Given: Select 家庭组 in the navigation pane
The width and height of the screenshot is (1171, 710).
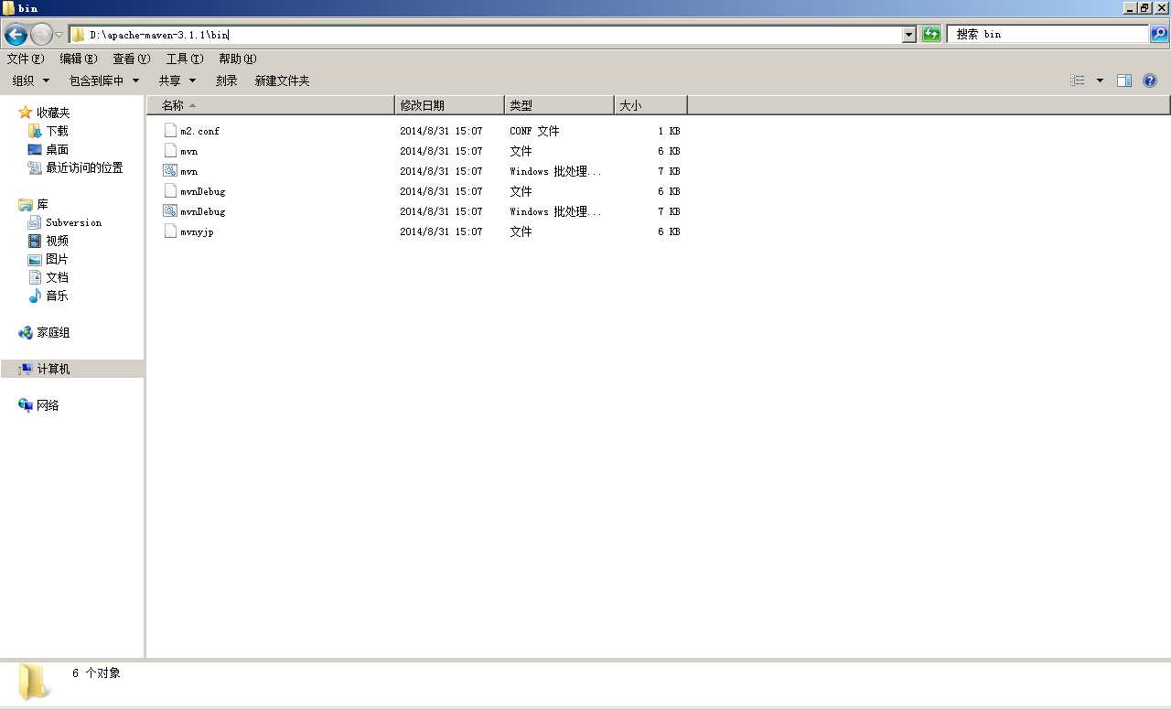Looking at the screenshot, I should click(53, 332).
